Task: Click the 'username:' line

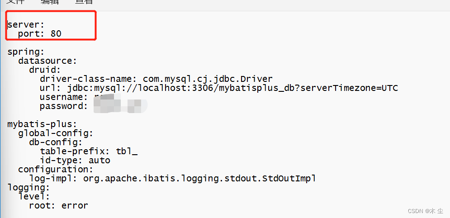Action: (x=63, y=97)
